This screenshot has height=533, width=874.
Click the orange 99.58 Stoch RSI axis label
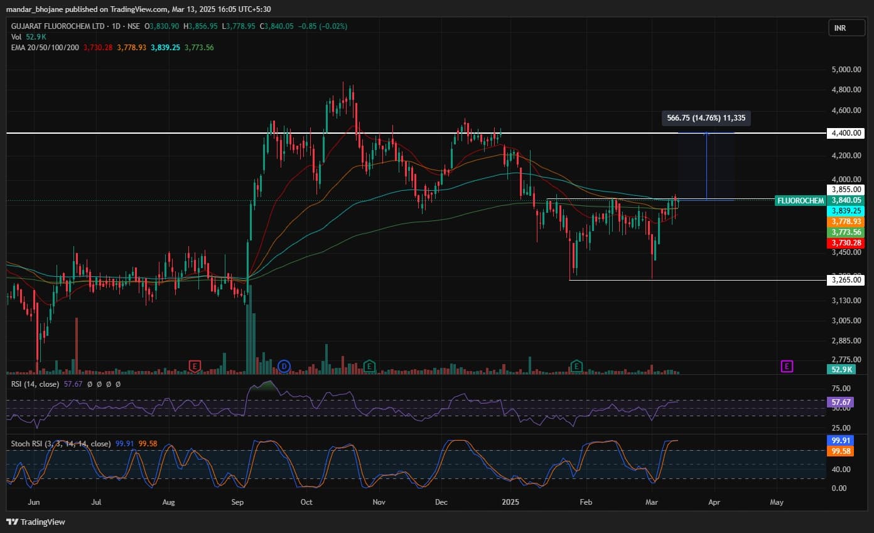tap(841, 451)
